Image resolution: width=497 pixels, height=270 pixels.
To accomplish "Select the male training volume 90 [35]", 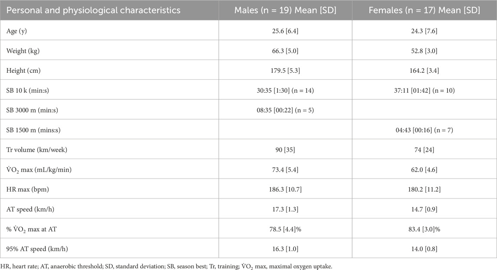I will click(285, 150).
